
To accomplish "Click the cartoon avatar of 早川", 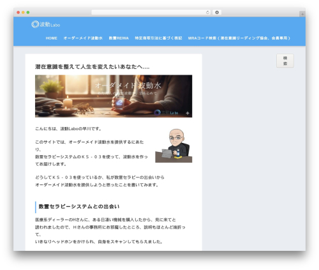I will click(x=174, y=146).
